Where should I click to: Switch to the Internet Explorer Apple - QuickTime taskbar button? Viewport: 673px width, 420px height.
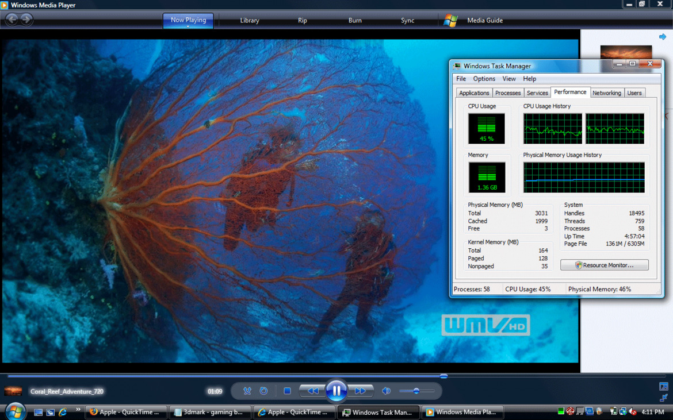coord(295,413)
